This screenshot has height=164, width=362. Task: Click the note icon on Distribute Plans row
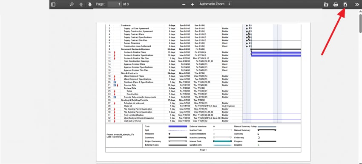point(115,82)
